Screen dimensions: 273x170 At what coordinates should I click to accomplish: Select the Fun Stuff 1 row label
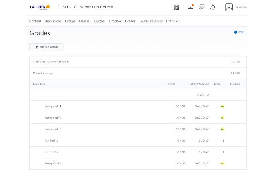point(51,141)
